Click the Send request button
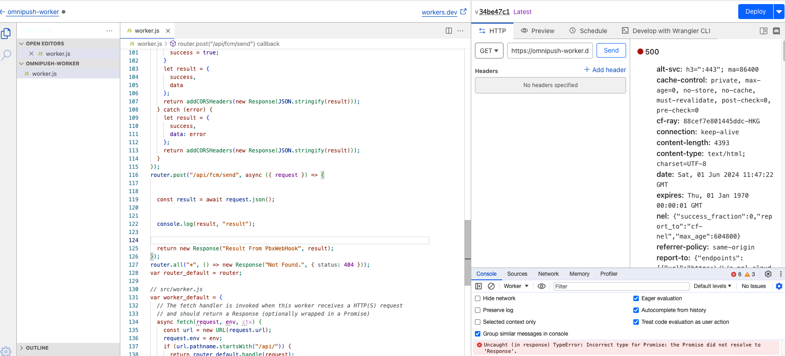 click(611, 50)
